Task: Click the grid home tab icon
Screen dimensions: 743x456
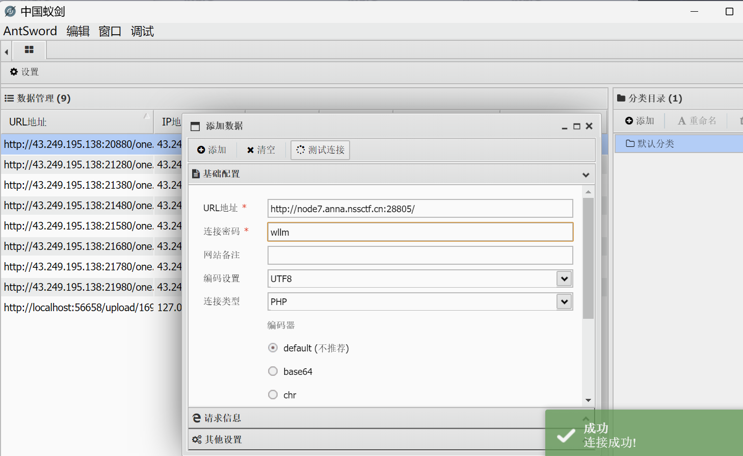Action: 29,50
